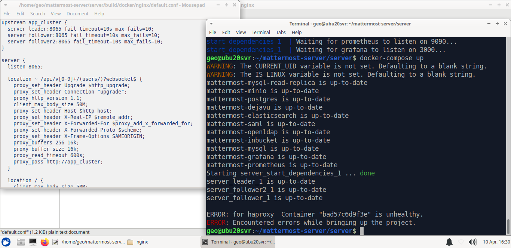This screenshot has width=511, height=248.
Task: Open the display settings taskbar icon
Action: tap(33, 242)
